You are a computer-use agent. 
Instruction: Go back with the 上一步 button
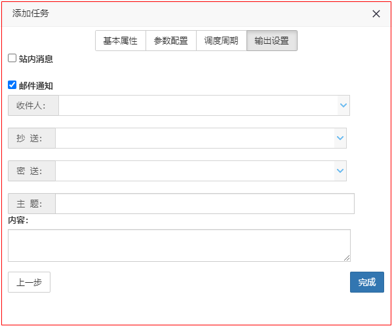tap(29, 282)
